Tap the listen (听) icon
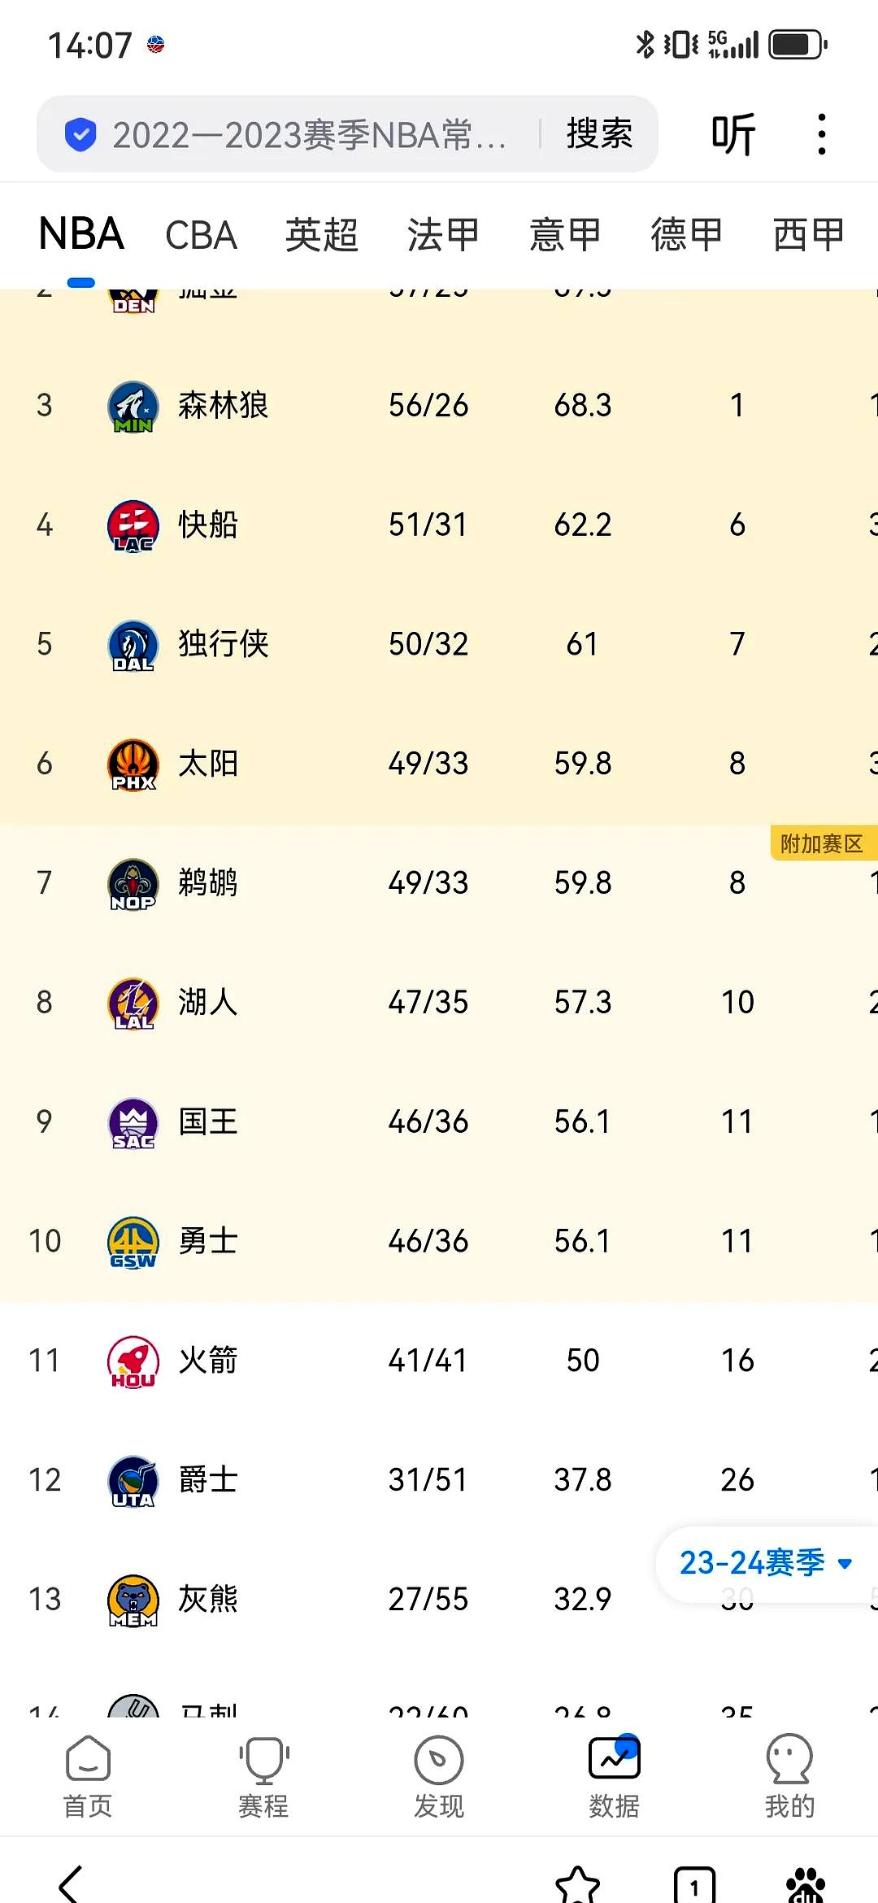The image size is (878, 1903). point(733,134)
